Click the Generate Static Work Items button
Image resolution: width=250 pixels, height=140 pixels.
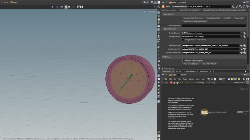[193, 18]
